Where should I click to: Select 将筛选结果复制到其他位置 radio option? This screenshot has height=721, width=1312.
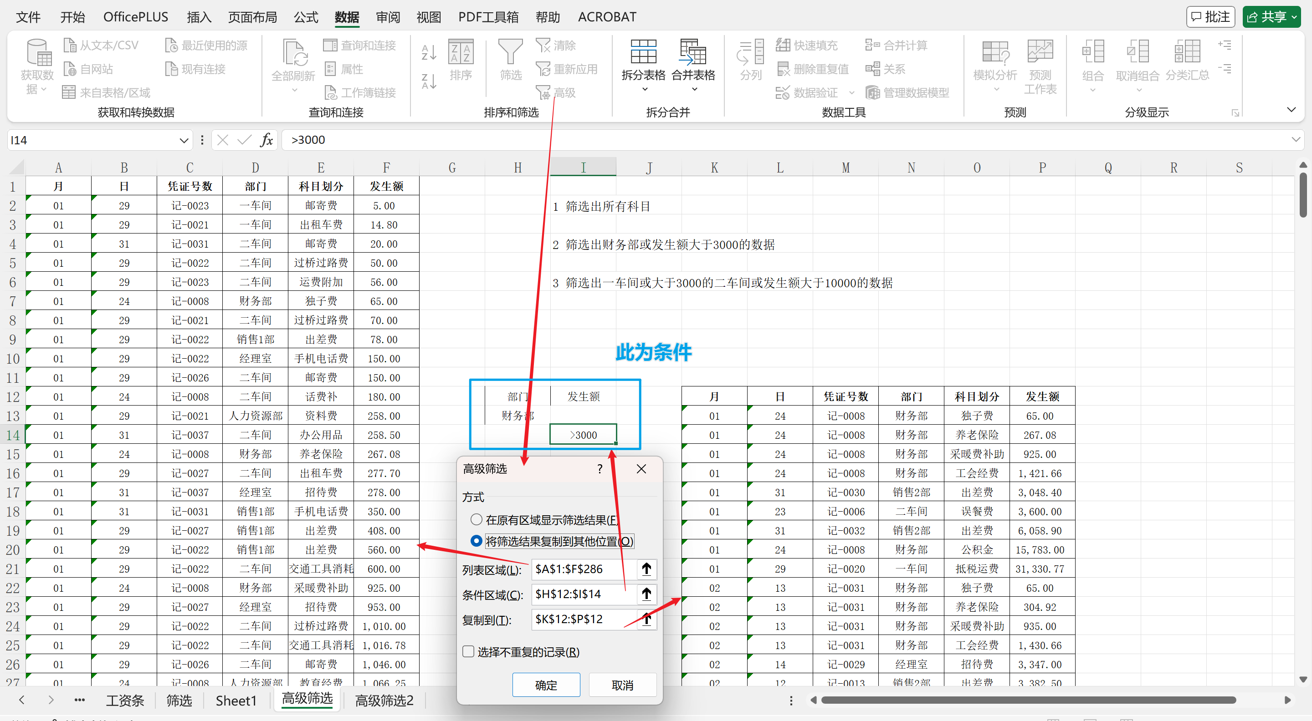click(476, 541)
